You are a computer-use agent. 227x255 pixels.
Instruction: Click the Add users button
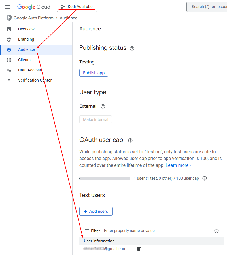tap(96, 211)
